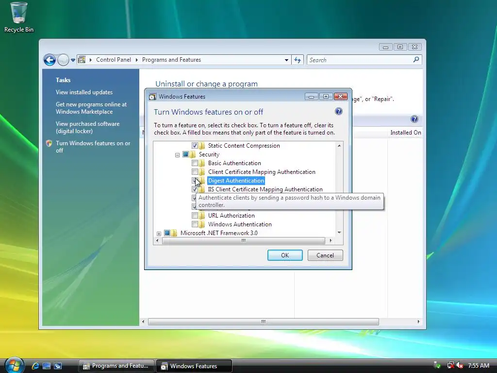
Task: Uncheck IIS Client Certificate Mapping Authentication
Action: (x=195, y=189)
